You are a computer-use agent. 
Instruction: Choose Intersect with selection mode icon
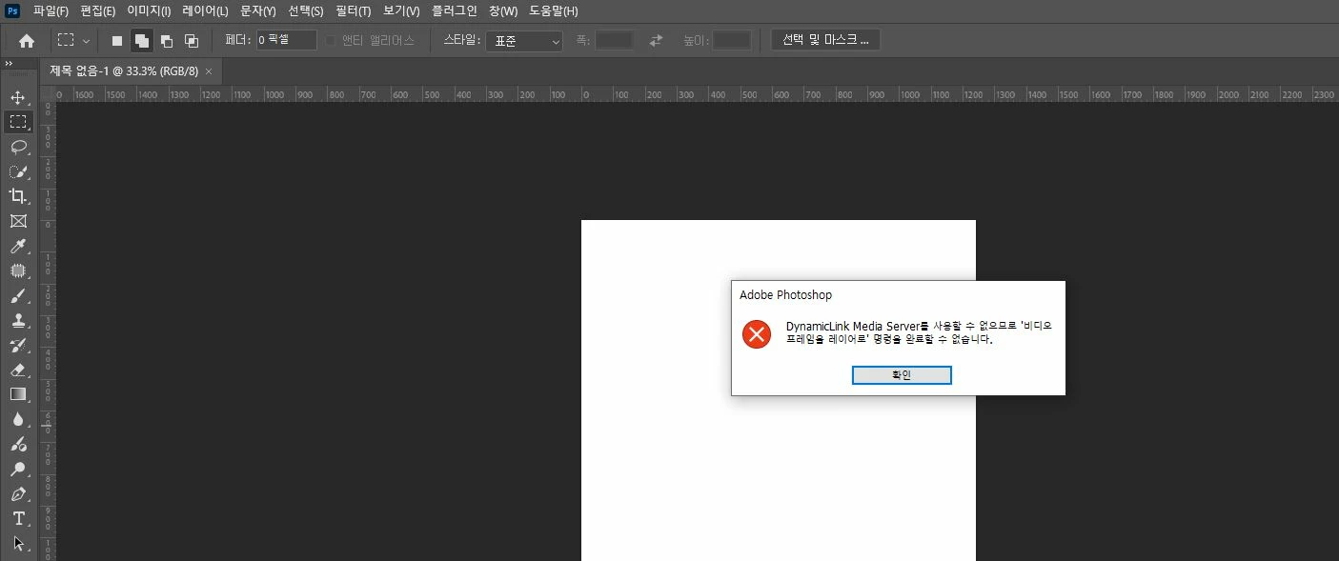click(192, 41)
